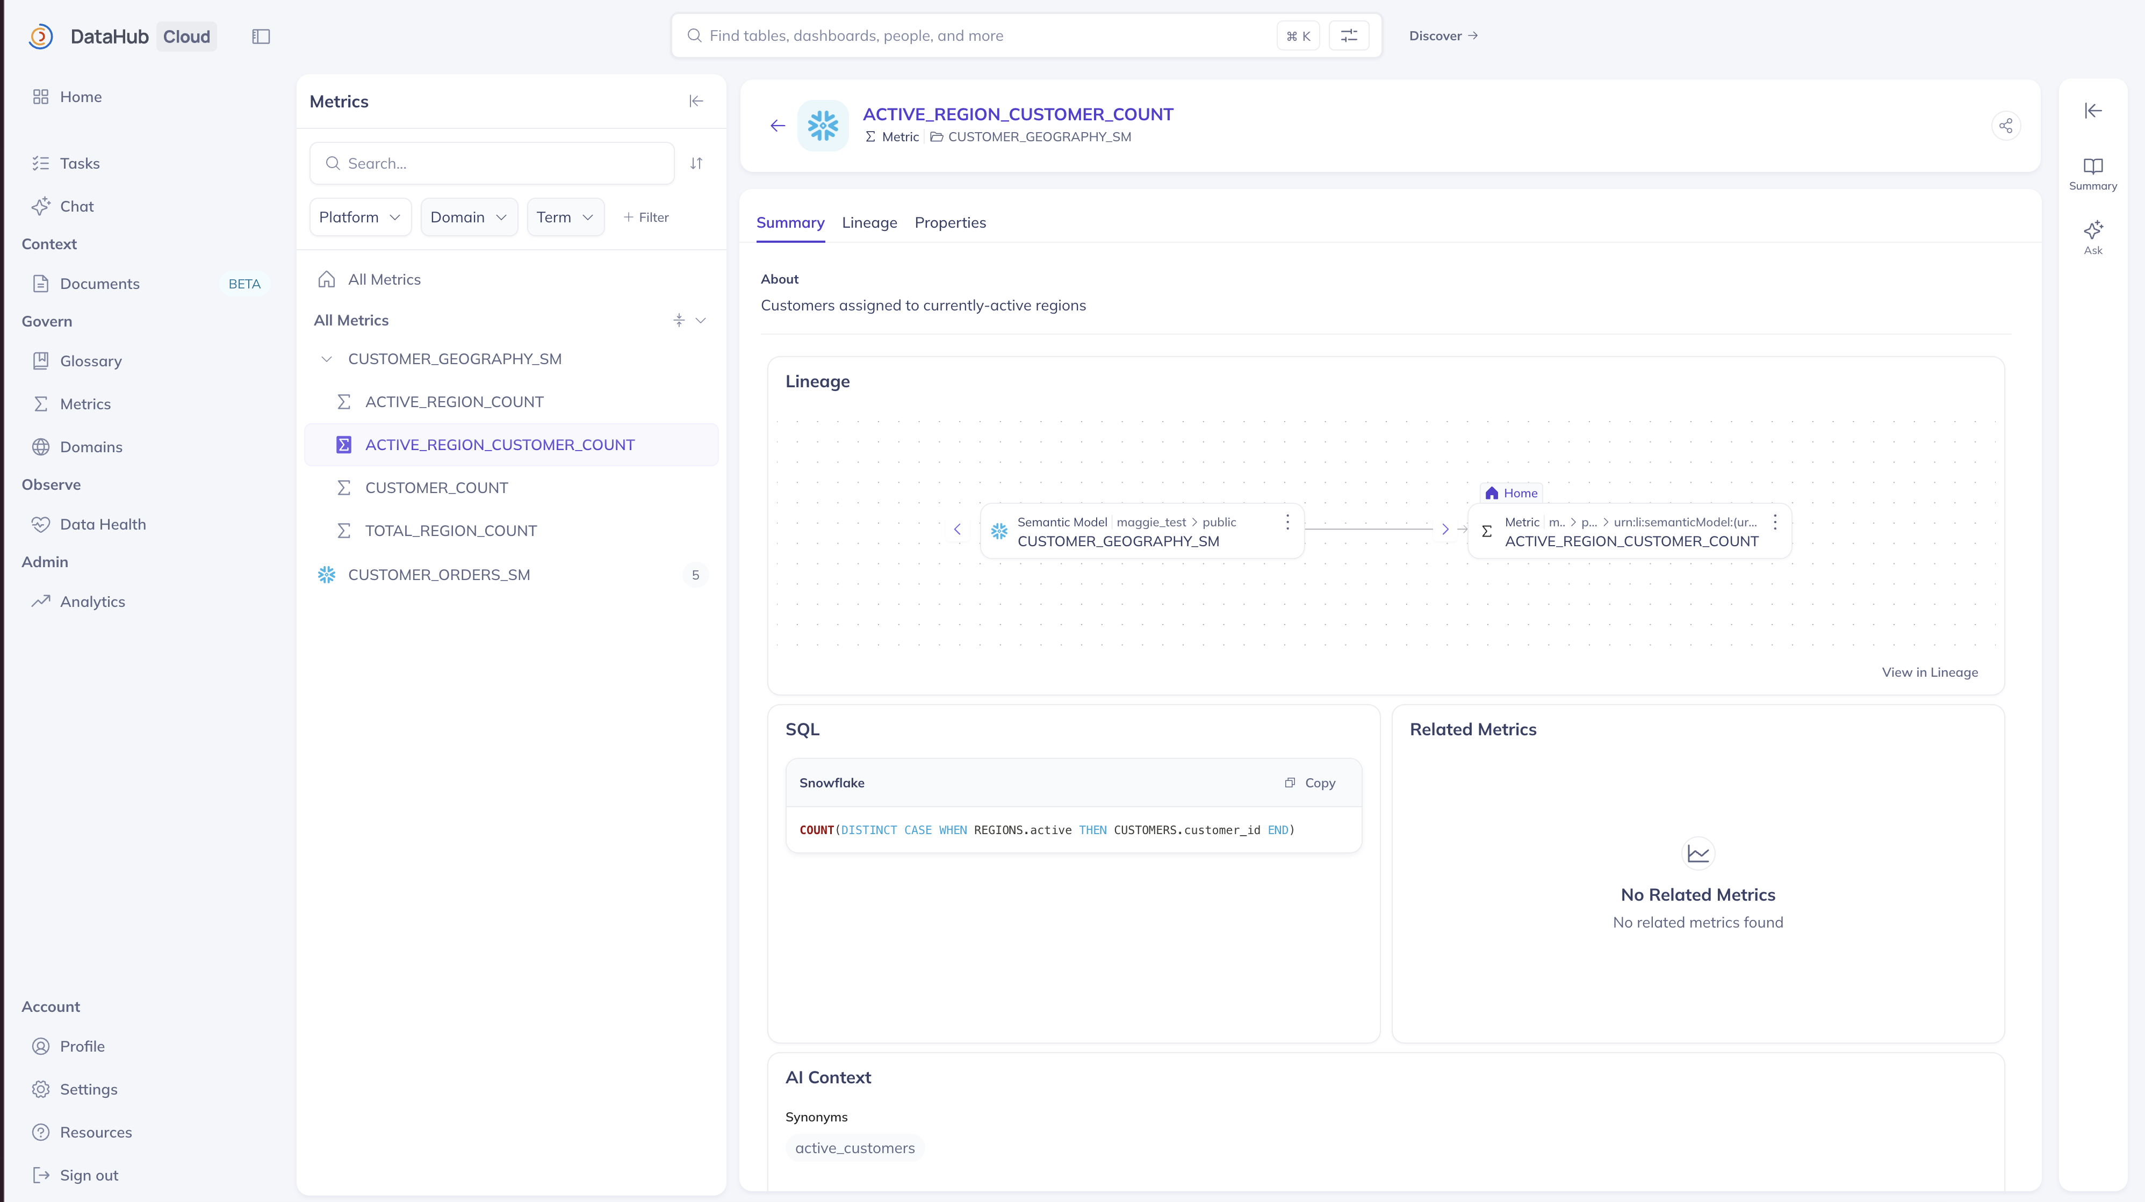Screen dimensions: 2145x1202
Task: Open Settings in sidebar
Action: (x=88, y=1090)
